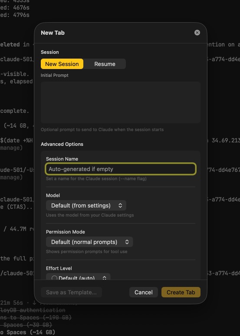Click the Create Tab button

pos(181,292)
